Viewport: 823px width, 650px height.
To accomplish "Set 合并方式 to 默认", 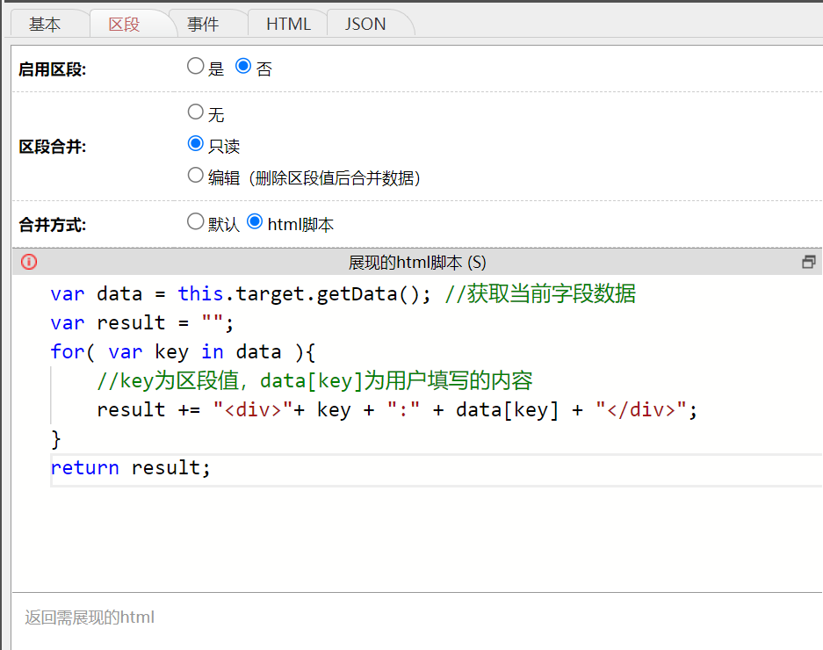I will [x=196, y=222].
